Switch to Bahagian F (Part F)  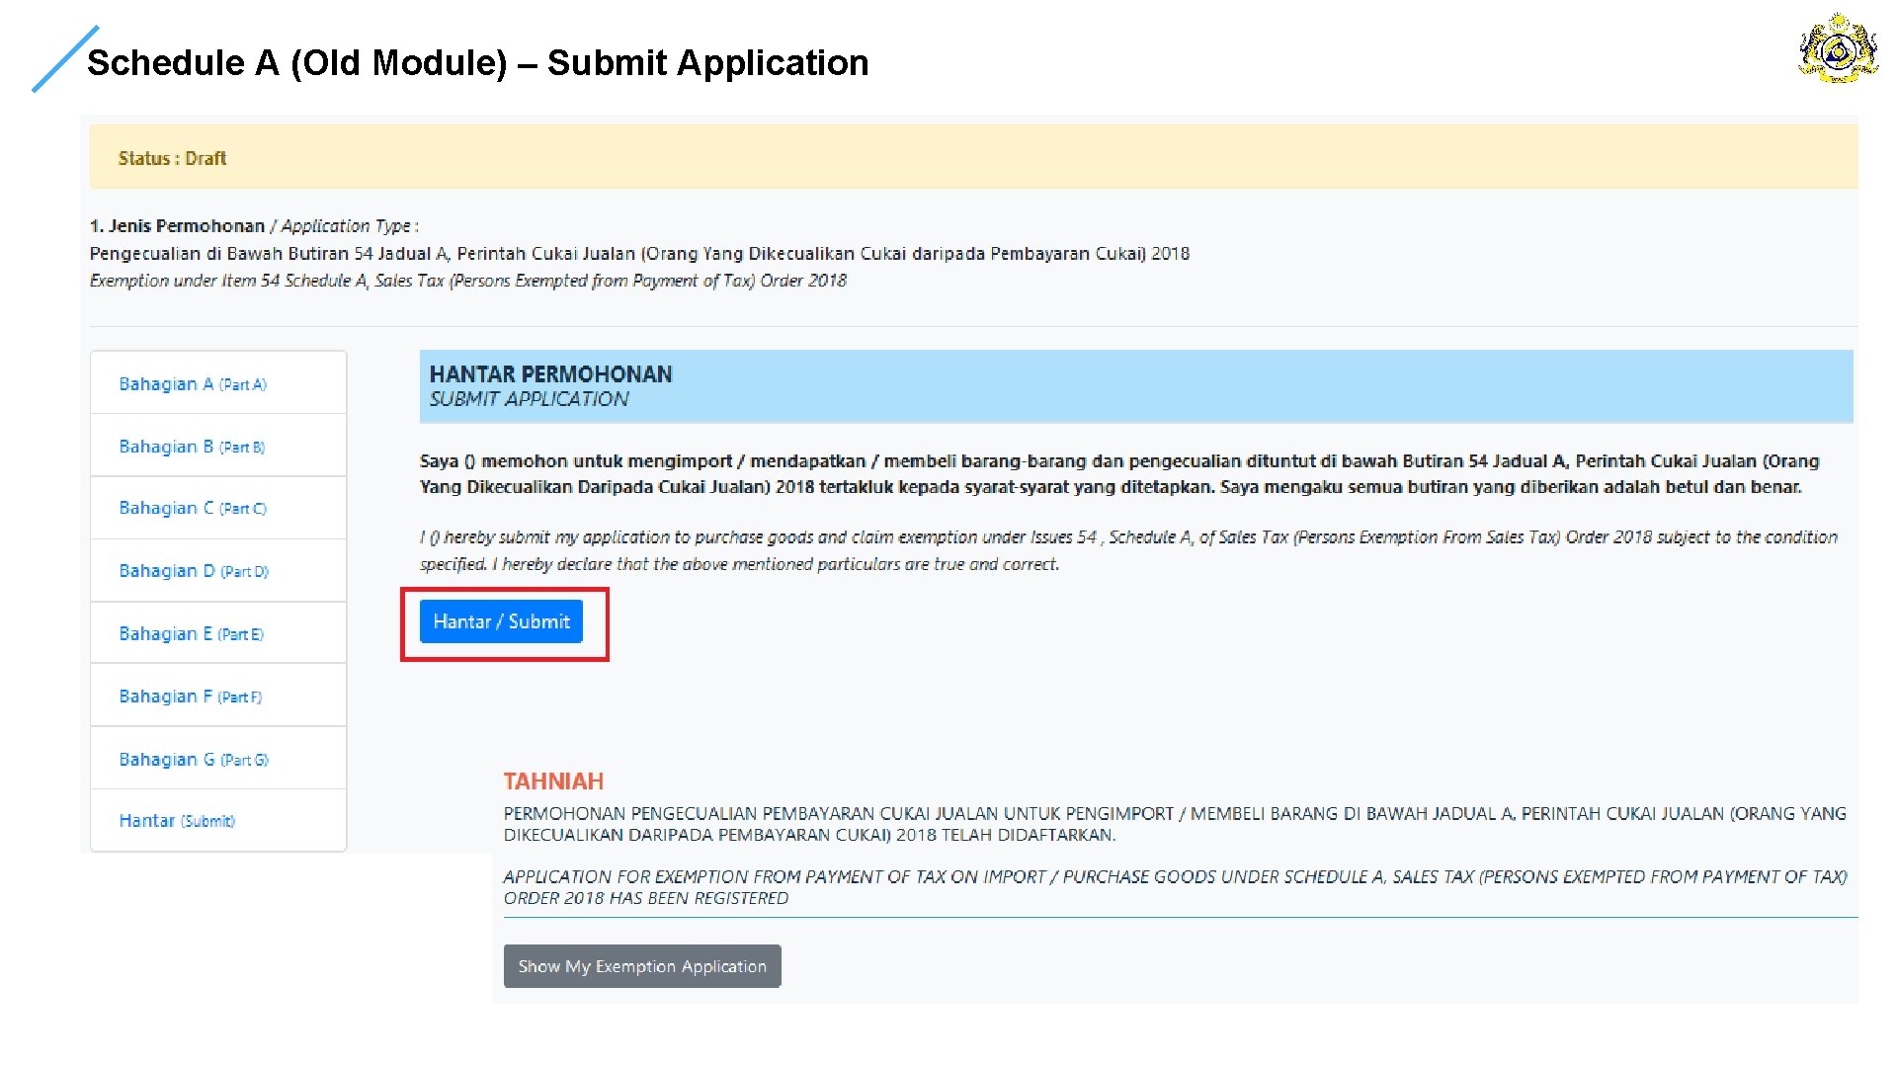[x=190, y=697]
